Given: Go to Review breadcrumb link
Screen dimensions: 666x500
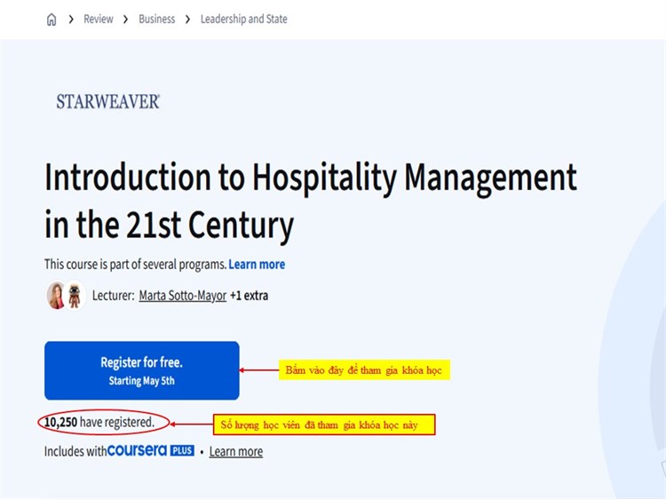Looking at the screenshot, I should (x=98, y=20).
